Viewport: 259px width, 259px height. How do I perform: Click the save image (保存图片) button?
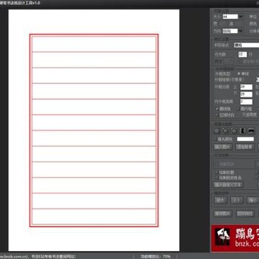(223, 214)
